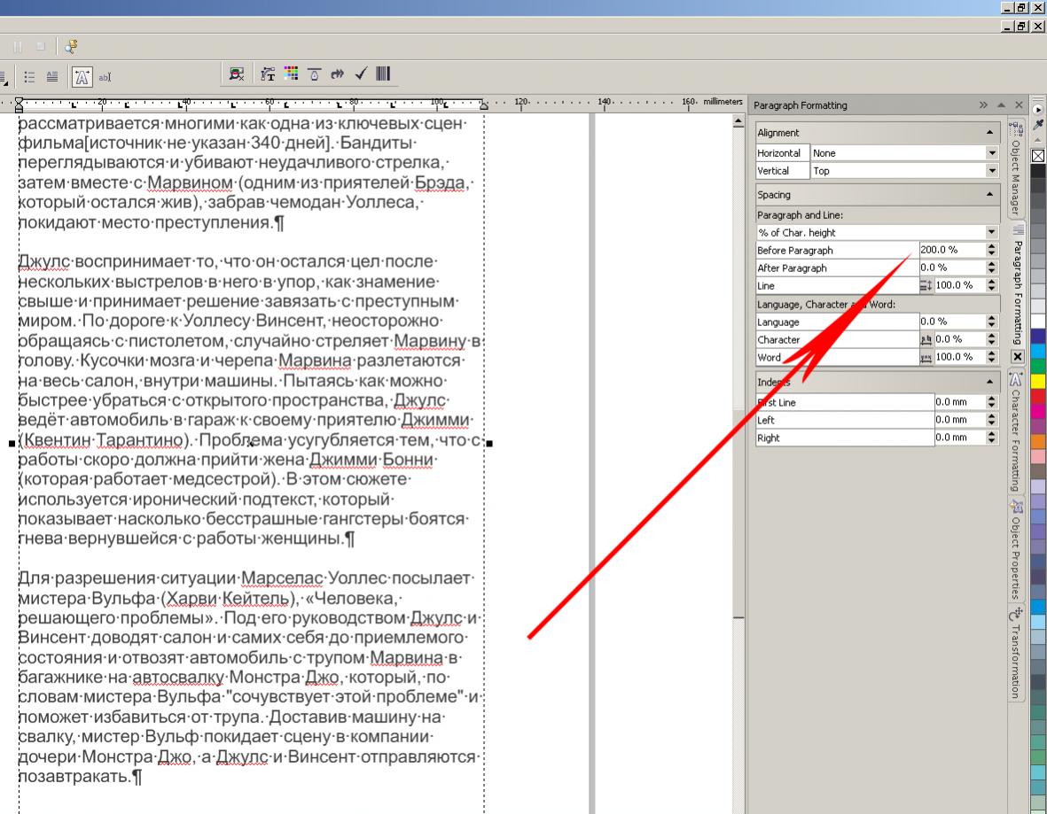The width and height of the screenshot is (1047, 814).
Task: Click the greyed-out pause icon
Action: (x=18, y=47)
